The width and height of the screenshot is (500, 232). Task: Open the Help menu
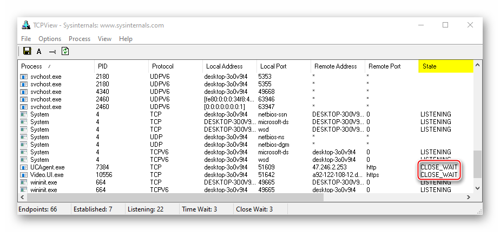[x=126, y=39]
